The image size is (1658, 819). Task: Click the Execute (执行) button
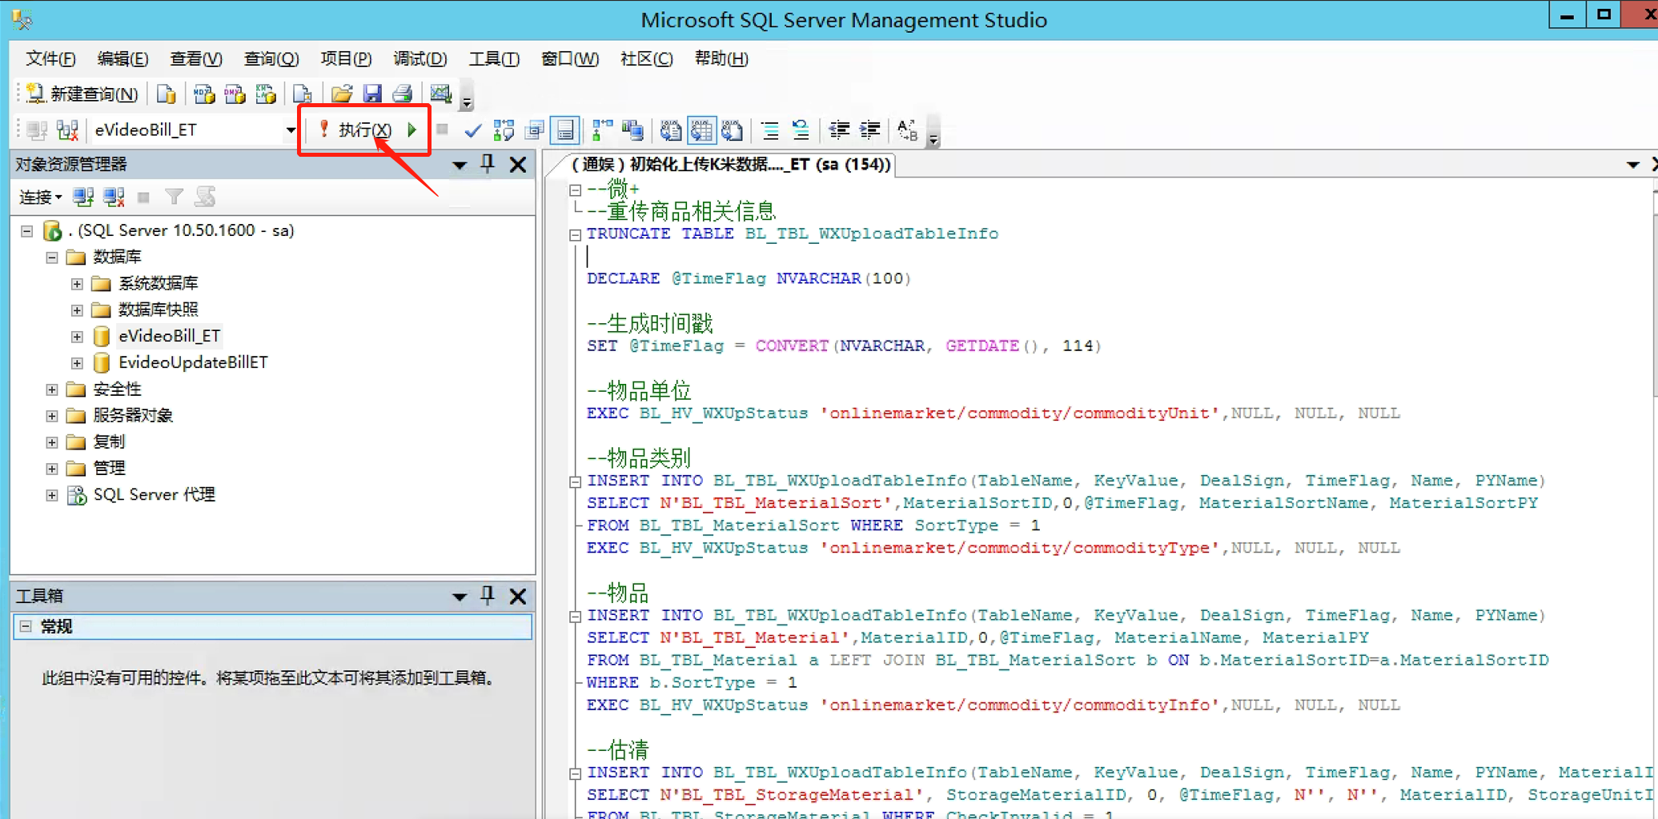(355, 130)
